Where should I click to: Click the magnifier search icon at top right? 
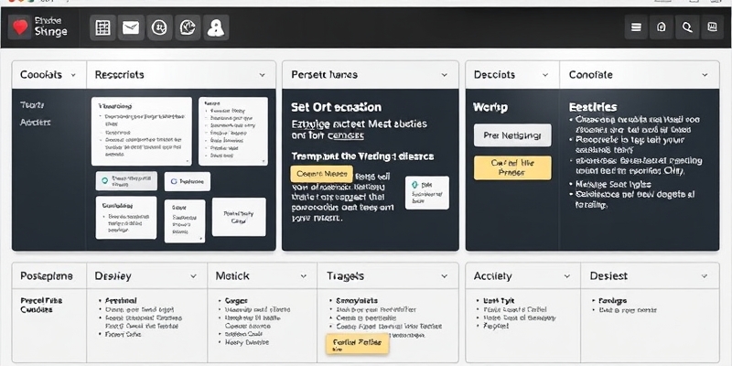(687, 27)
